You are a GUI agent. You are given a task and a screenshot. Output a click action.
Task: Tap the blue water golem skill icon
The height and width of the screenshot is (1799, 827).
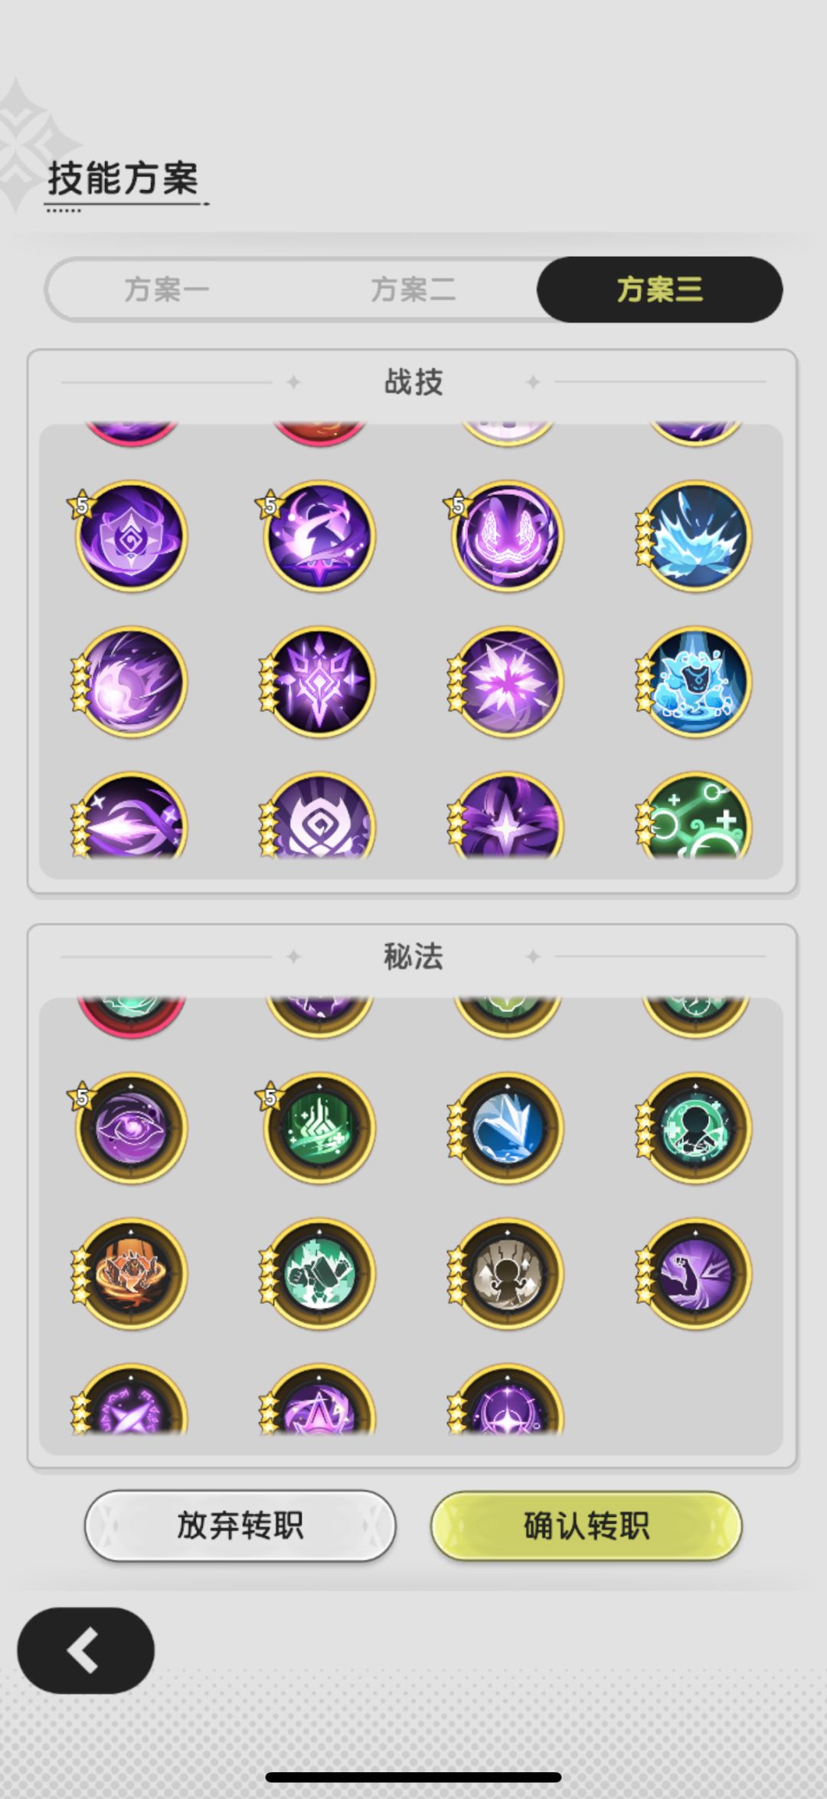point(695,681)
